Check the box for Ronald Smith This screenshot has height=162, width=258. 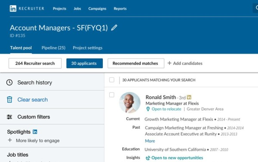click(x=112, y=95)
